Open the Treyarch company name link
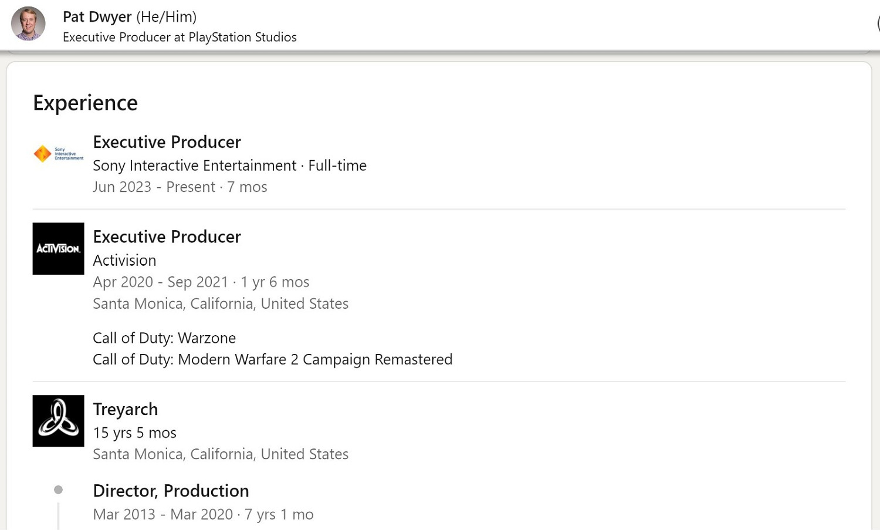880x530 pixels. [125, 409]
